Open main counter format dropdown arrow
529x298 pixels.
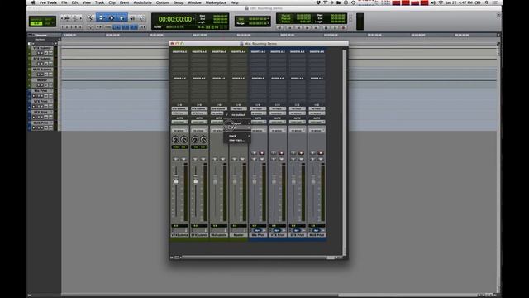tap(194, 19)
